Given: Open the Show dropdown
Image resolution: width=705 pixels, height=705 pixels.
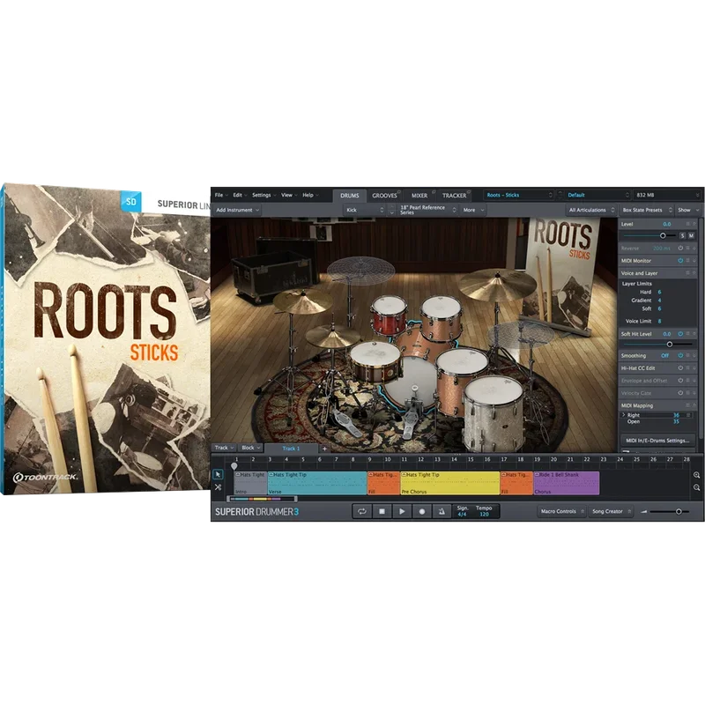Looking at the screenshot, I should tap(688, 210).
